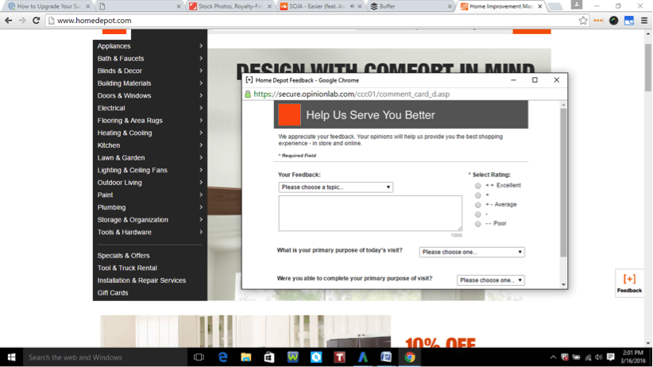Click the feedback comment text area

pos(370,213)
